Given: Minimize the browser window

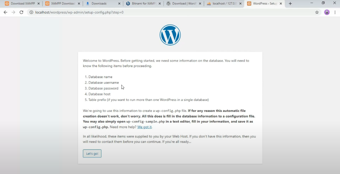Looking at the screenshot, I should (x=312, y=3).
